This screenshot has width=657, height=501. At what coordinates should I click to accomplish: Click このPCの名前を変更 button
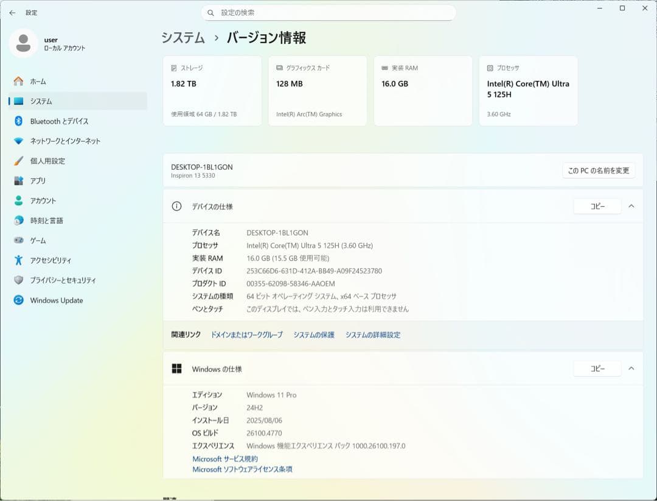point(598,170)
